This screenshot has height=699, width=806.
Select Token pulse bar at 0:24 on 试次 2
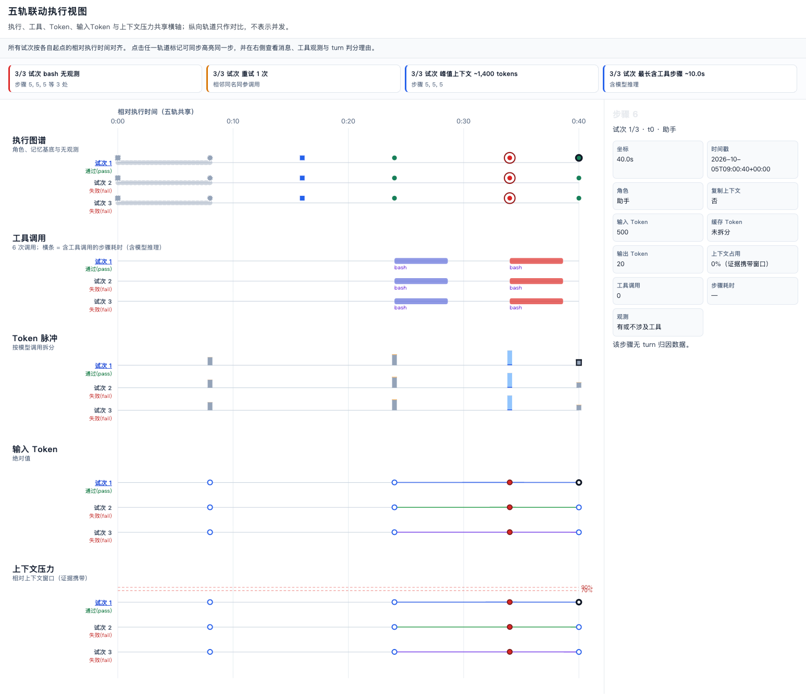pyautogui.click(x=394, y=382)
